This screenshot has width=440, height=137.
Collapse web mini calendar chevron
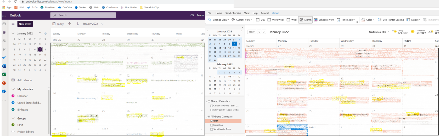point(13,33)
